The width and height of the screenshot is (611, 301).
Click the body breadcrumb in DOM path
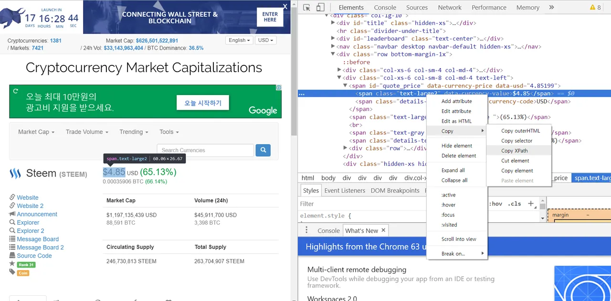pyautogui.click(x=328, y=178)
